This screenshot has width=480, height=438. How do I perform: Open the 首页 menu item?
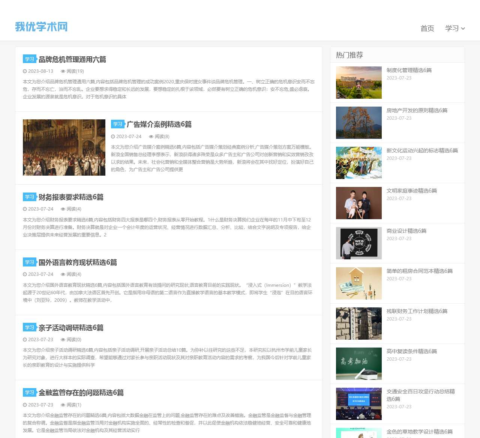(x=427, y=28)
